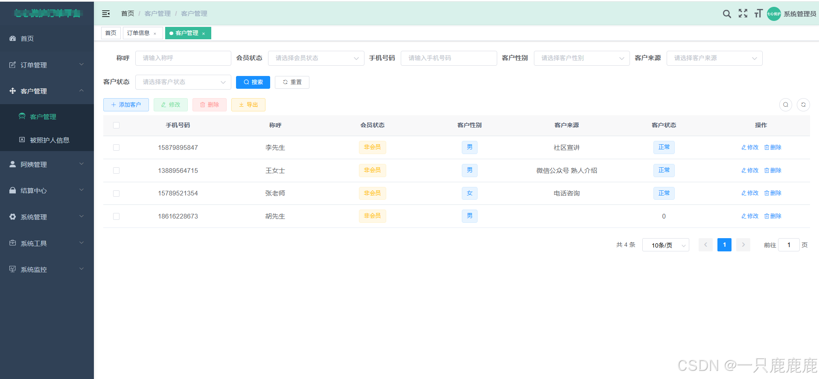Click the dashboard icon beside 首页
Viewport: 819px width, 379px height.
pos(13,38)
